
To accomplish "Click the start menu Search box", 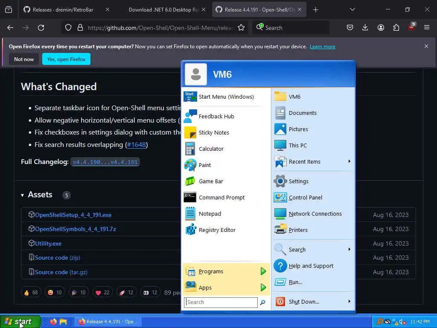I will click(x=221, y=302).
